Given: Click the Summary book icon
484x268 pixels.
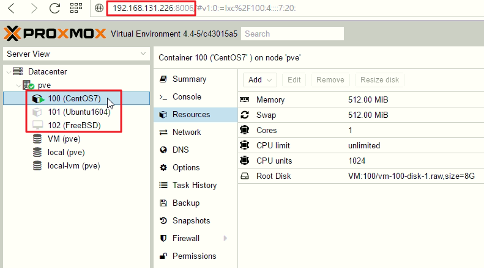Looking at the screenshot, I should pos(163,79).
